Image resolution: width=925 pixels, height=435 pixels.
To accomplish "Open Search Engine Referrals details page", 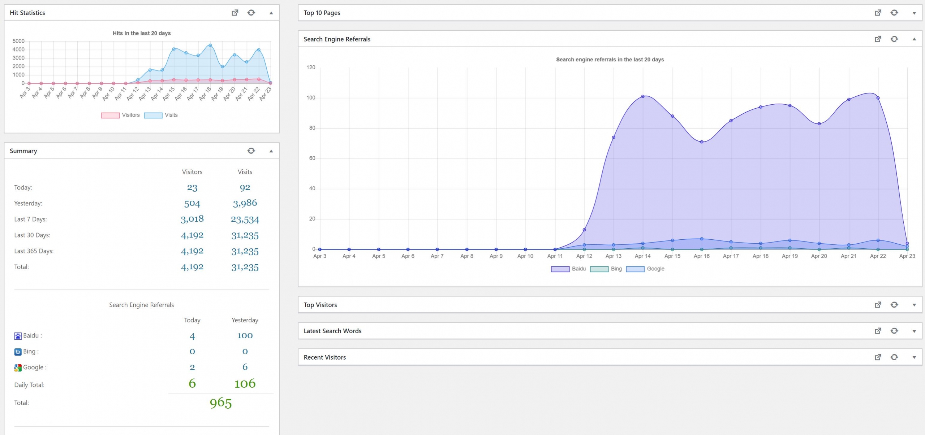I will click(x=878, y=39).
